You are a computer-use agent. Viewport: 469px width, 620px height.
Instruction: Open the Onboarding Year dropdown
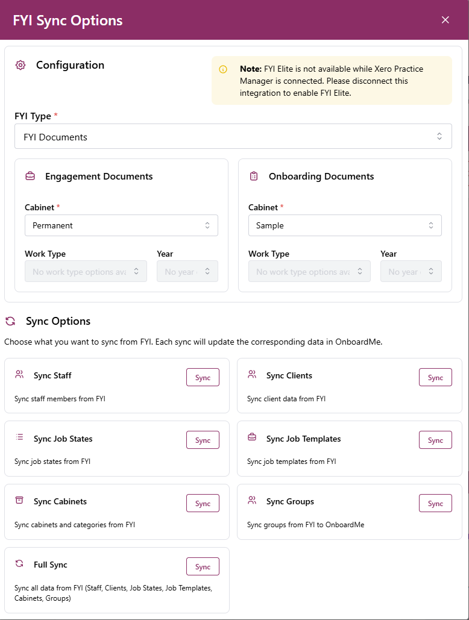411,272
